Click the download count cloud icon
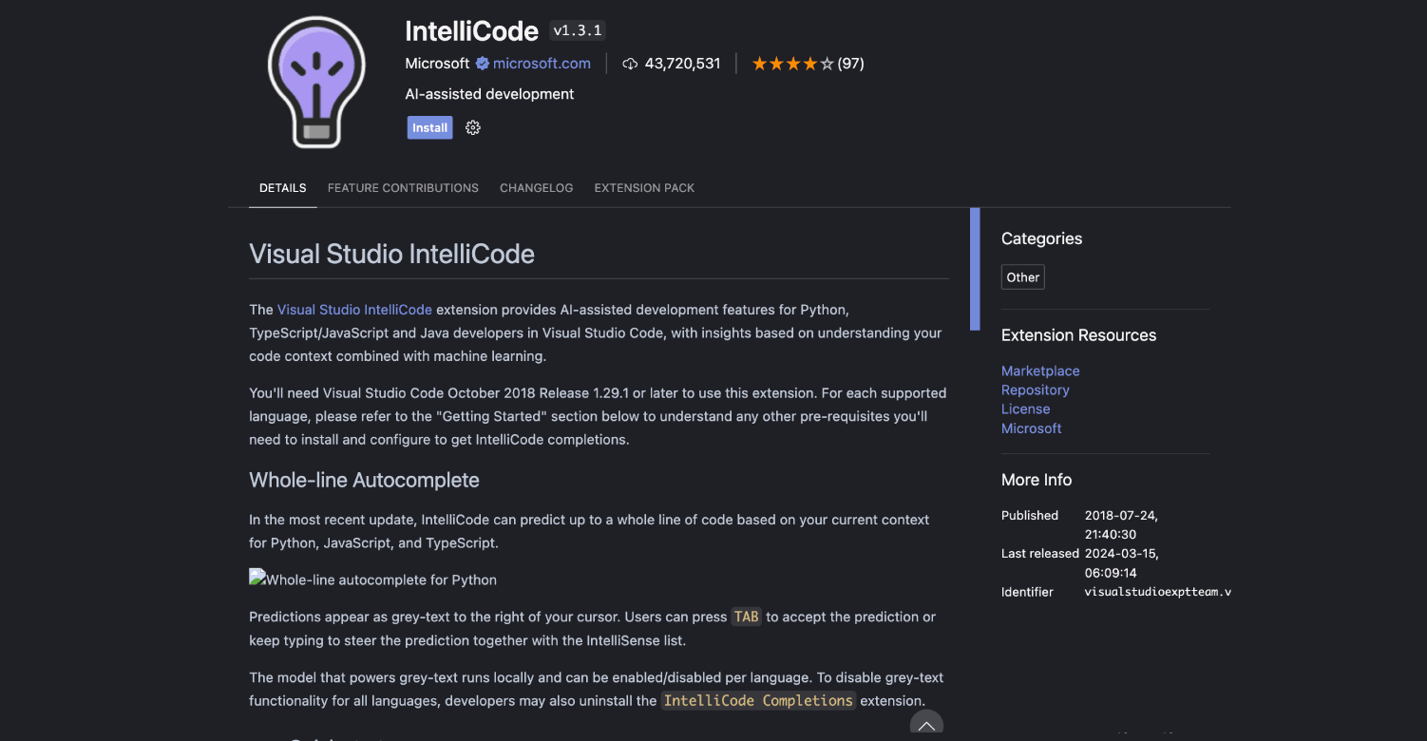This screenshot has height=741, width=1427. (630, 64)
